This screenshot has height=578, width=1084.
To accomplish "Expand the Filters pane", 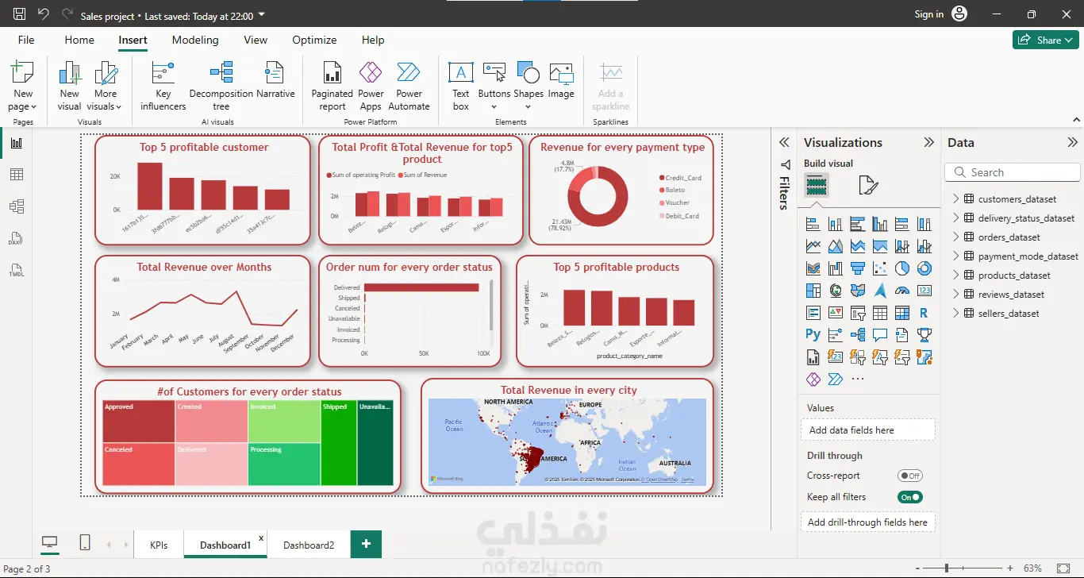I will (x=784, y=143).
